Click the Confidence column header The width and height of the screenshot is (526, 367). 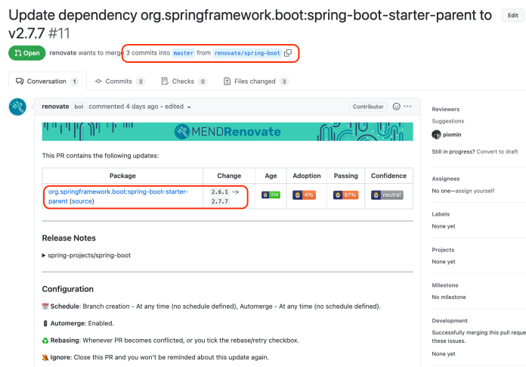pyautogui.click(x=388, y=176)
